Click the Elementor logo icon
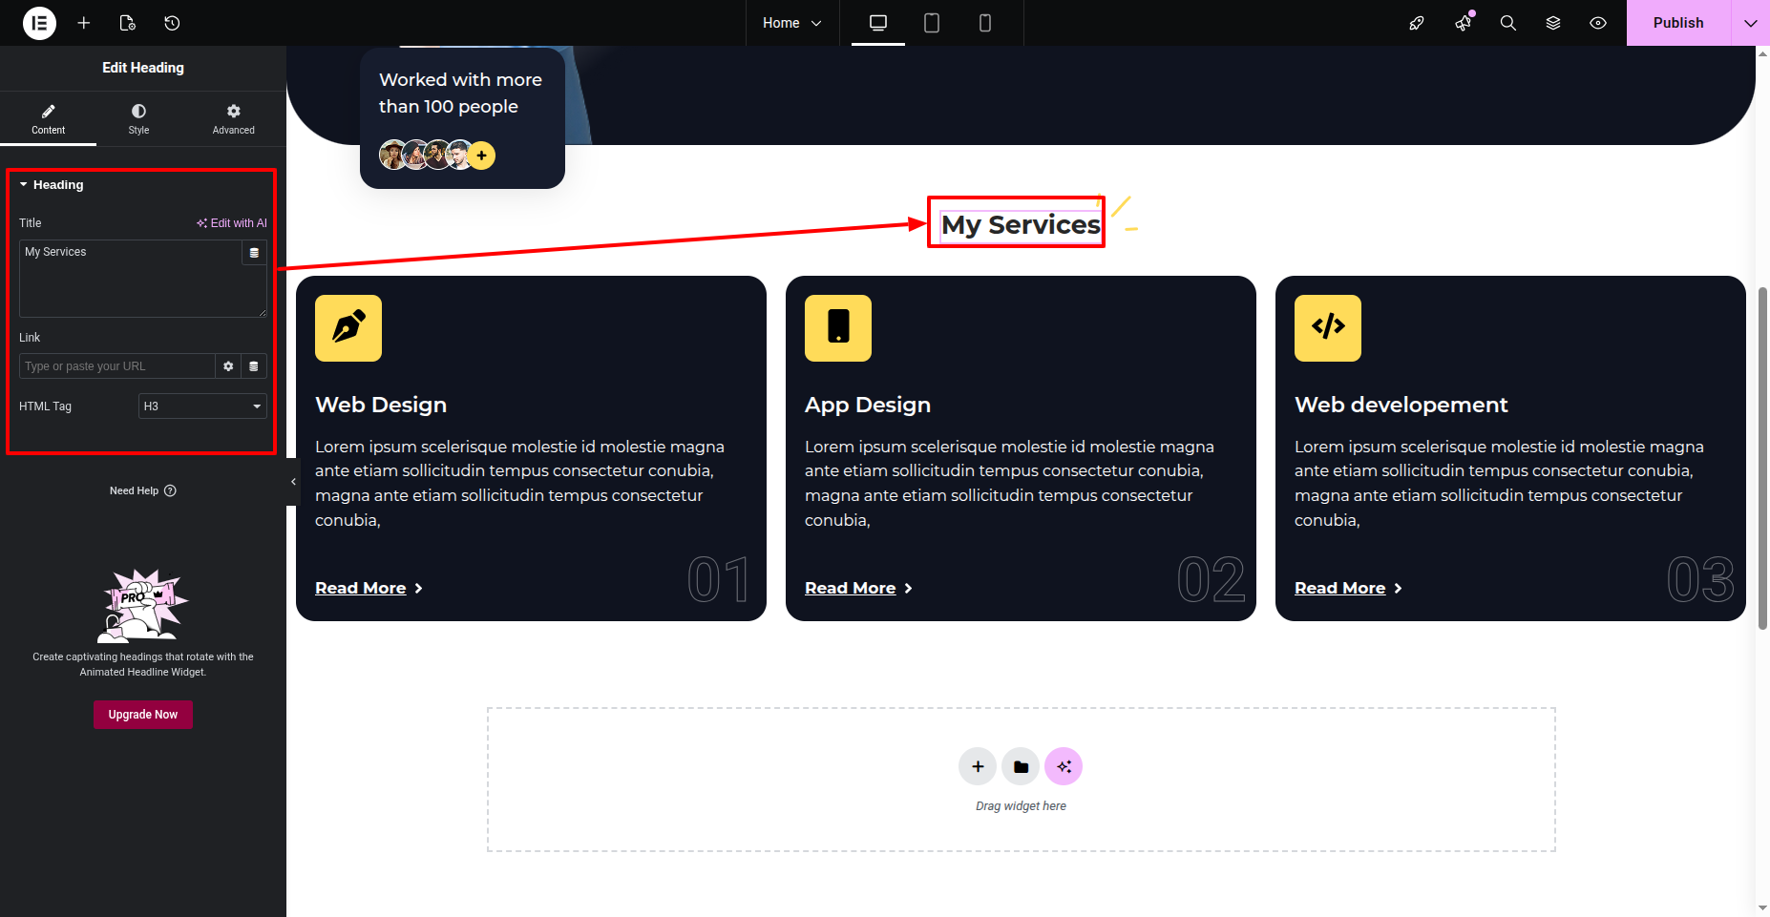The image size is (1770, 917). pos(39,23)
